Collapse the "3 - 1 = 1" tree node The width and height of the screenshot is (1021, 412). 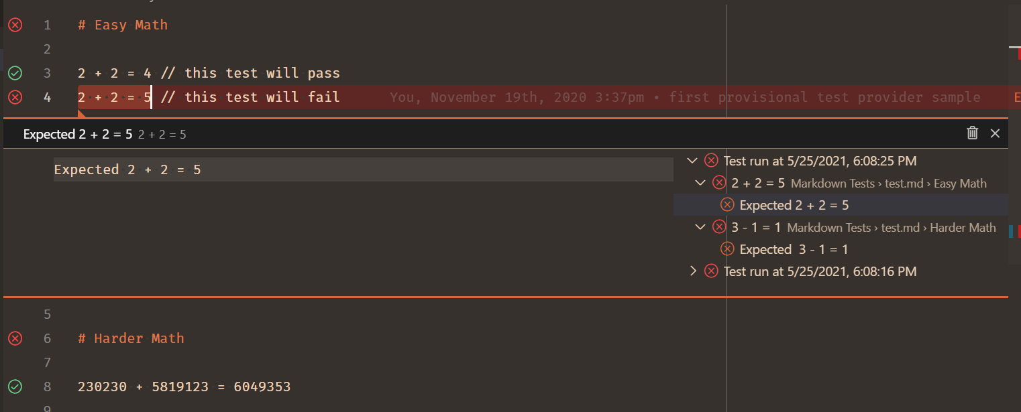click(x=700, y=227)
